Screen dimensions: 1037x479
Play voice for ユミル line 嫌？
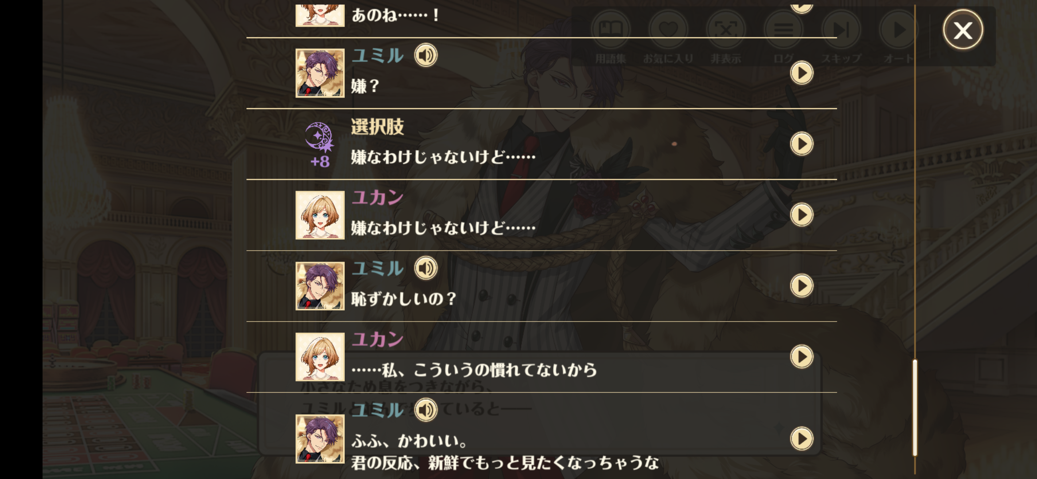(425, 55)
